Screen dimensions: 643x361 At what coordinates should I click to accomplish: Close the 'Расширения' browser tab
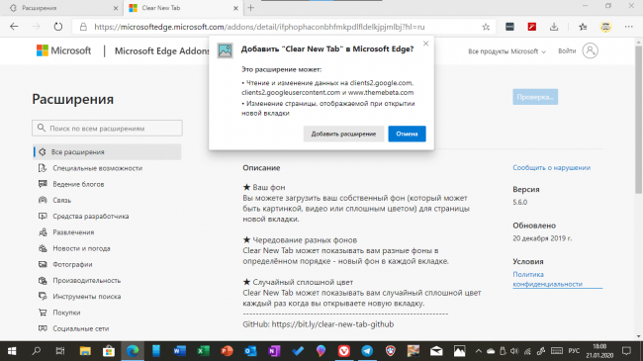116,8
